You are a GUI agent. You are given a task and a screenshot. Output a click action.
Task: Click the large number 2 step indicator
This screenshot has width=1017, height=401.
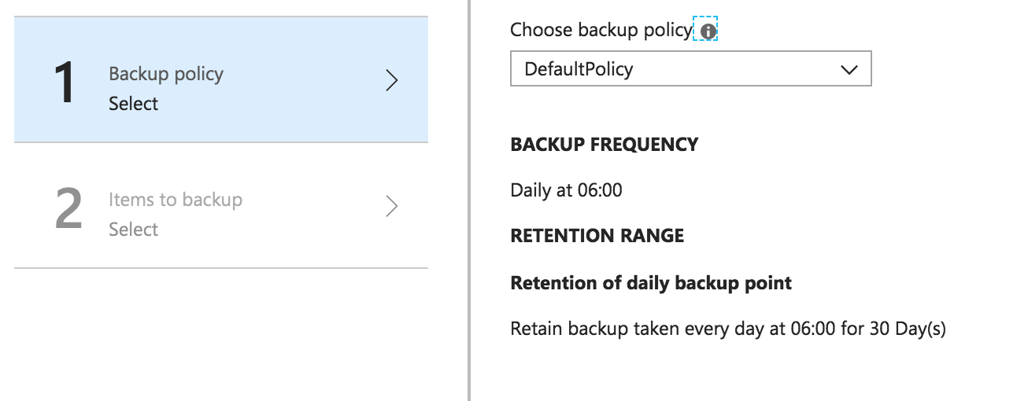coord(68,209)
